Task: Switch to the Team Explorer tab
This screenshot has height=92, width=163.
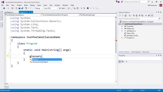Action: (x=136, y=52)
